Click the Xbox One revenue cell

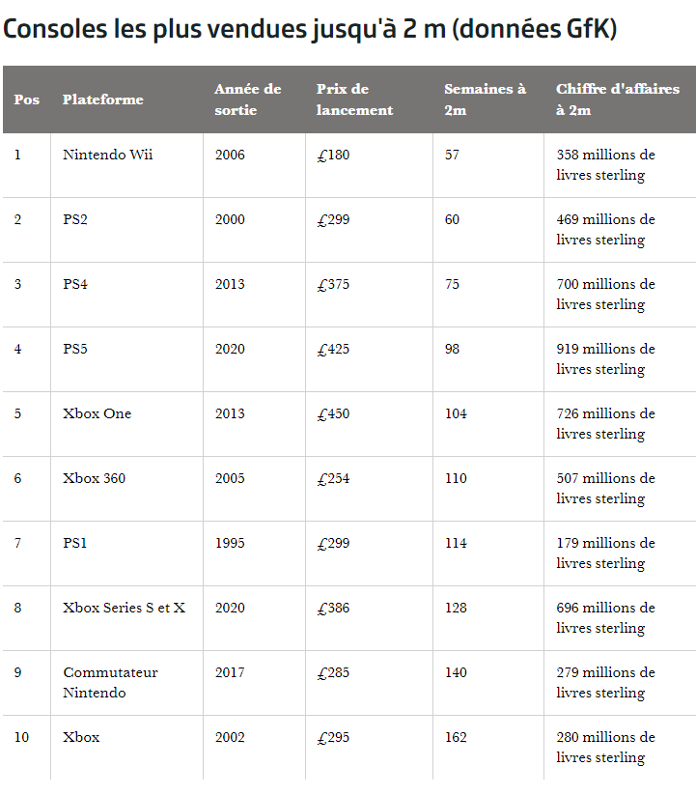point(605,423)
